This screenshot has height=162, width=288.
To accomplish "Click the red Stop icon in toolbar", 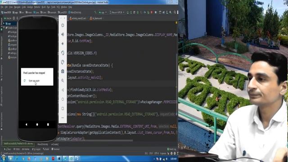I will click(x=152, y=12).
